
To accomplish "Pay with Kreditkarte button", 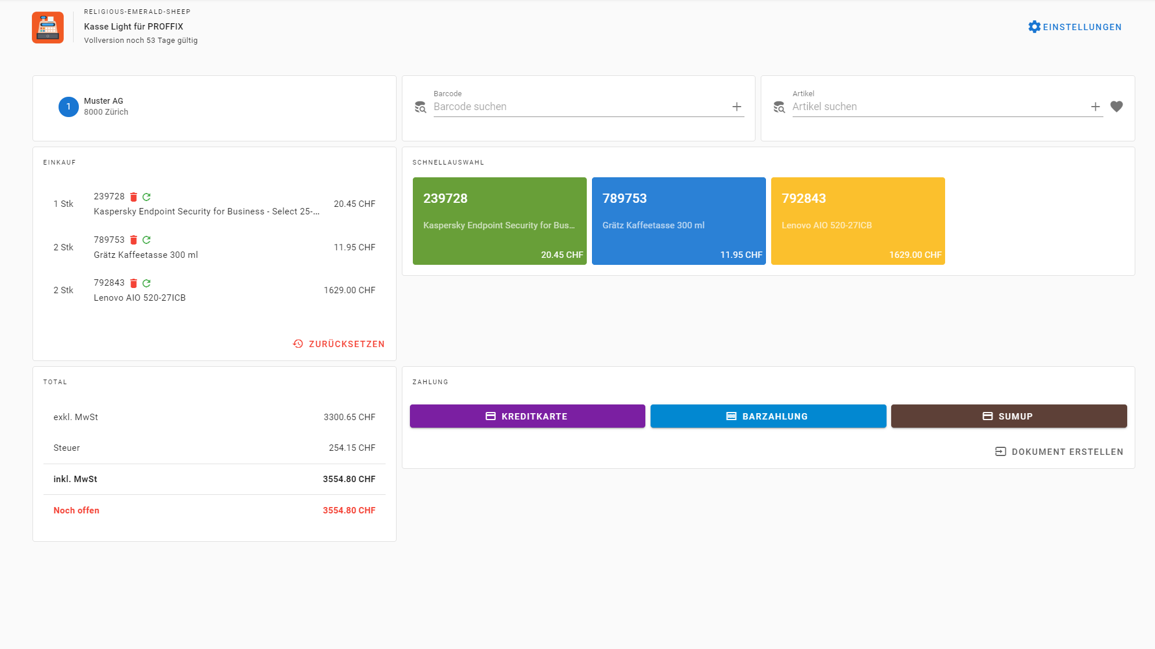I will [527, 416].
